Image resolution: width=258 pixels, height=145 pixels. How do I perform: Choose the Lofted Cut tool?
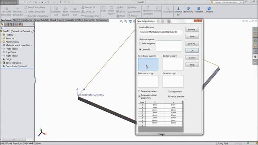pyautogui.click(x=88, y=12)
